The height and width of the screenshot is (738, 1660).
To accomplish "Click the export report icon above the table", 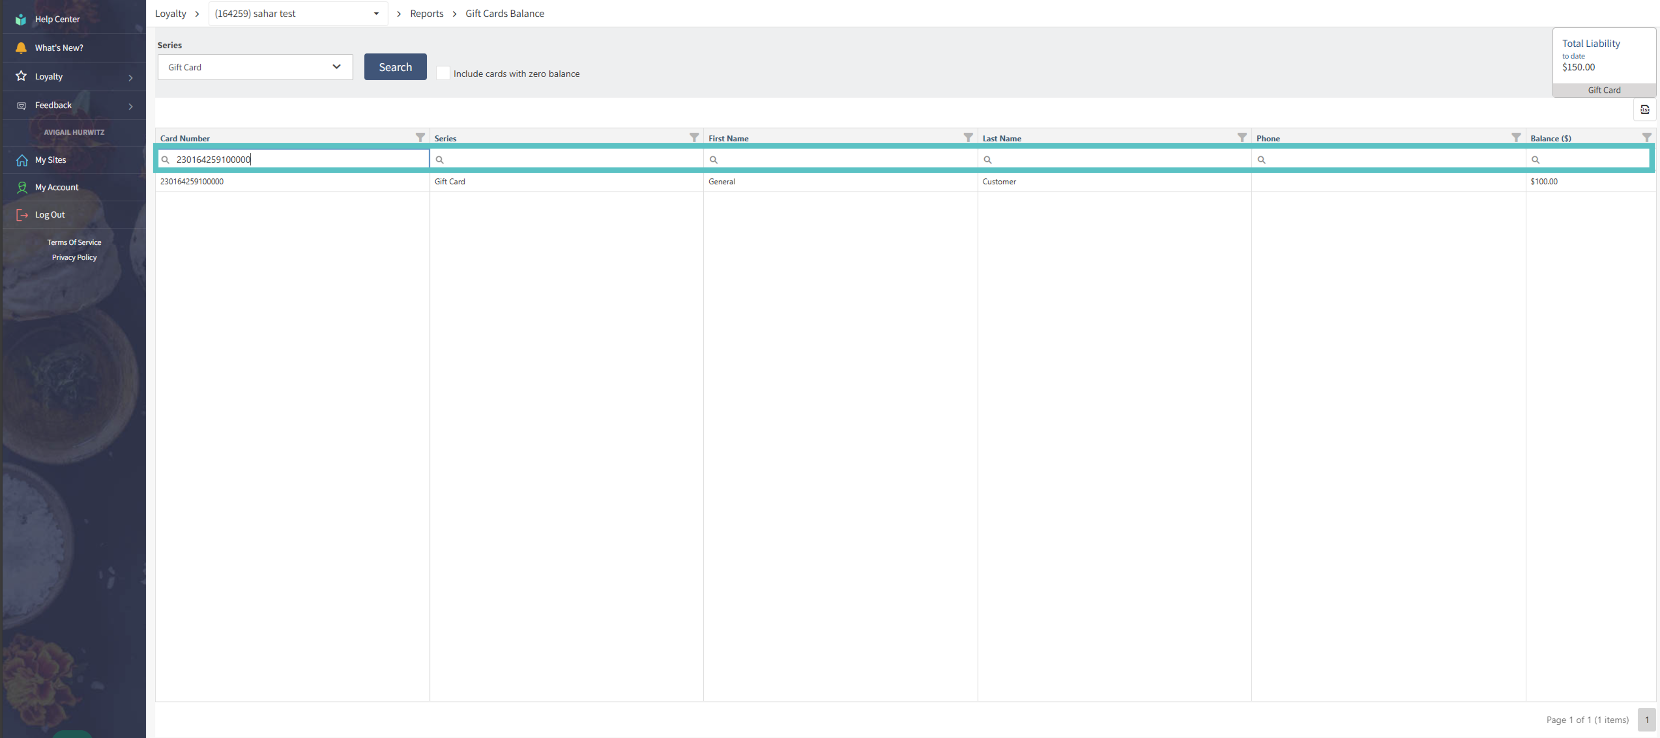I will [1645, 109].
